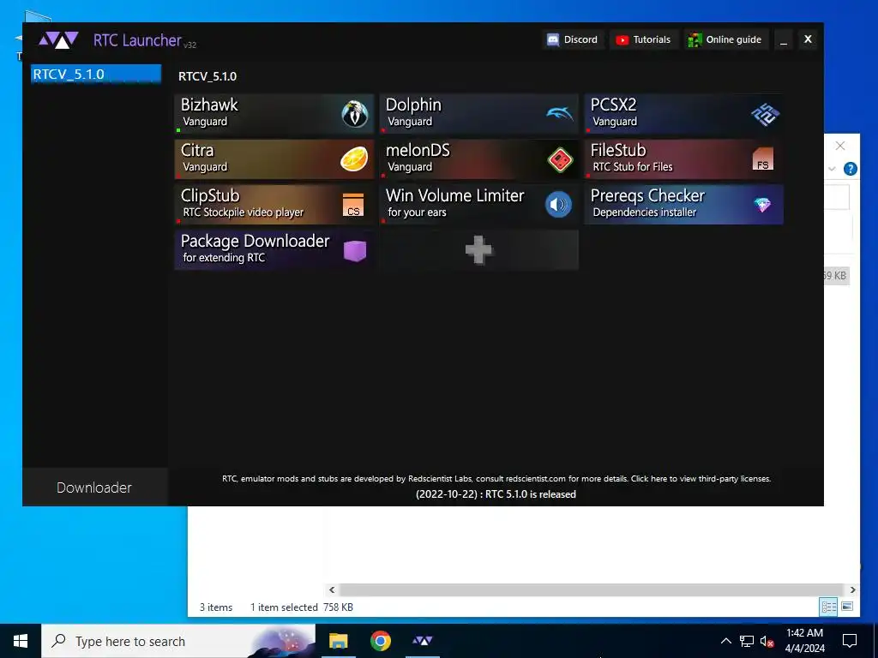The height and width of the screenshot is (658, 878).
Task: Minimize the RTC Launcher window
Action: [784, 39]
